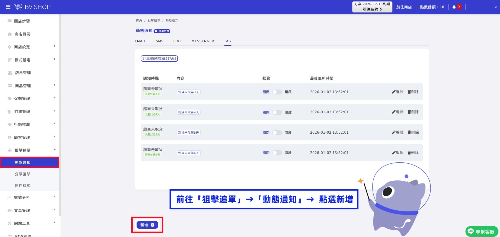This screenshot has height=237, width=500.
Task: Click the pencil 編輯 for 到貨未取第3天 row
Action: point(397,92)
